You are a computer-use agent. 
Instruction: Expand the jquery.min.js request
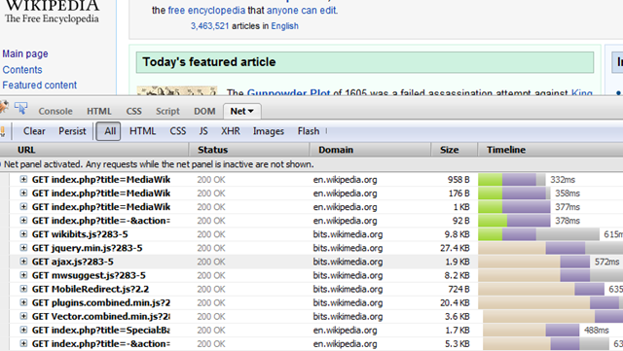pos(23,248)
